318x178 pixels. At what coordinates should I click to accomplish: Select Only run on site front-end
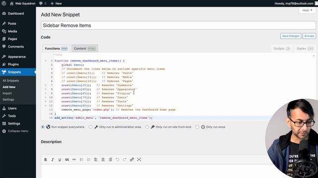click(x=147, y=127)
